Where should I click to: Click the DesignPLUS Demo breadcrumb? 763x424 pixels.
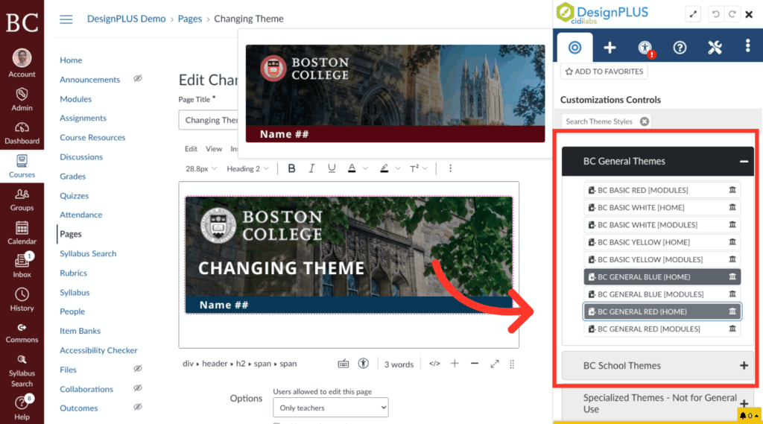[126, 19]
